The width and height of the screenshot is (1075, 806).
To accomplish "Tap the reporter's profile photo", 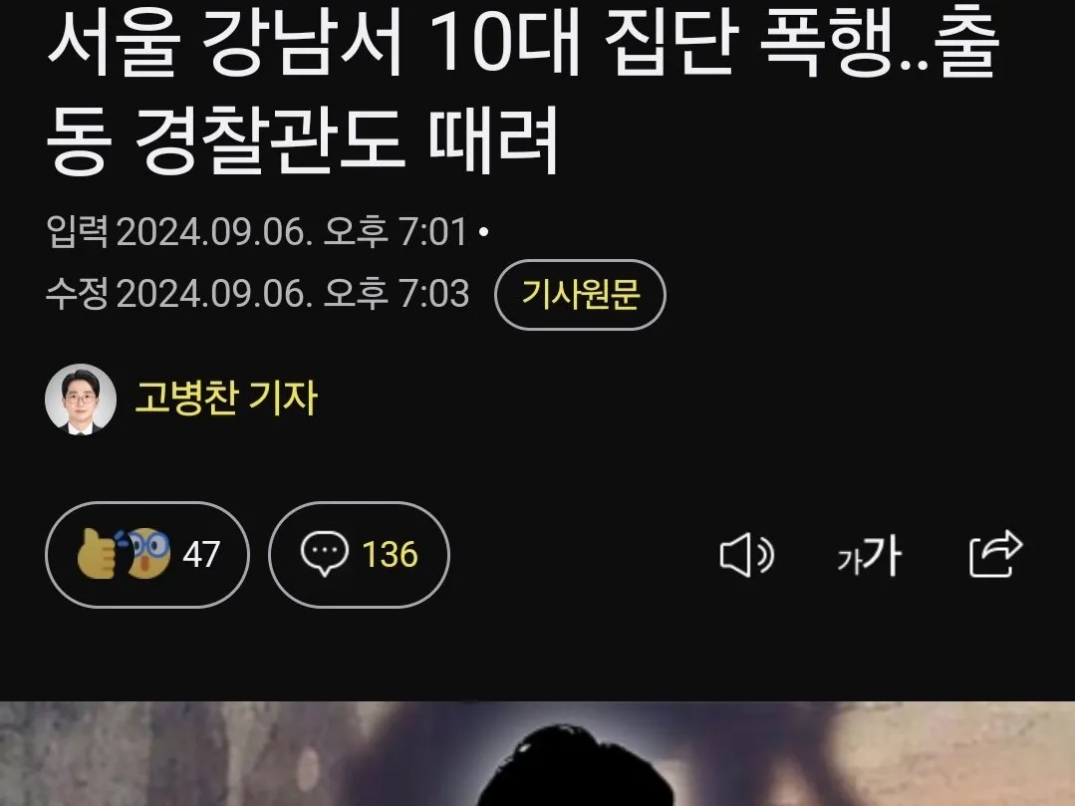I will tap(81, 399).
